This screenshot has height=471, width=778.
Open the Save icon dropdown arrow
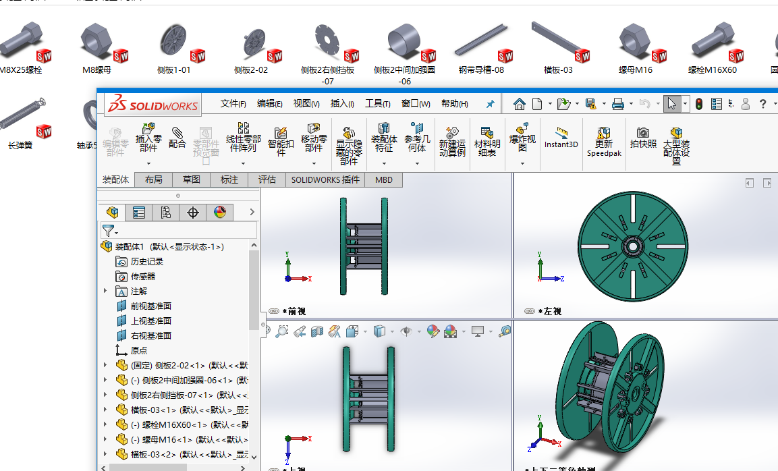[x=604, y=104]
